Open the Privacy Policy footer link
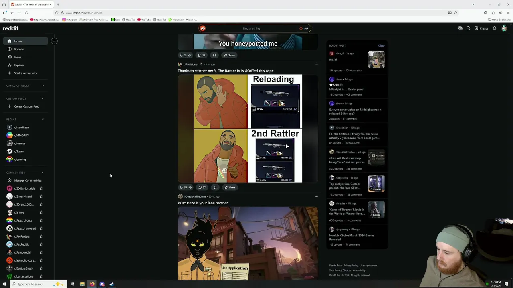 [351, 266]
